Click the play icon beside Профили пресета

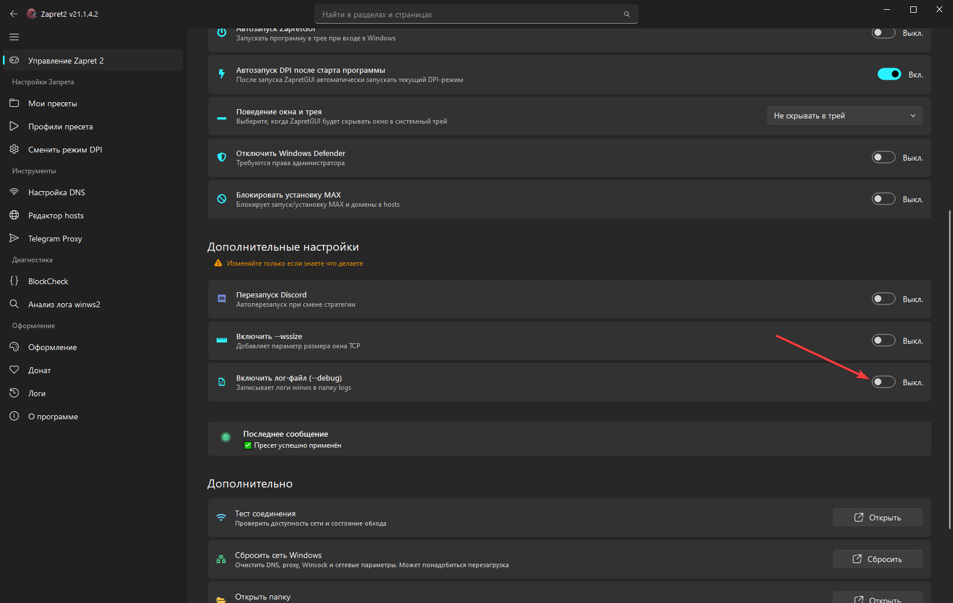click(14, 126)
